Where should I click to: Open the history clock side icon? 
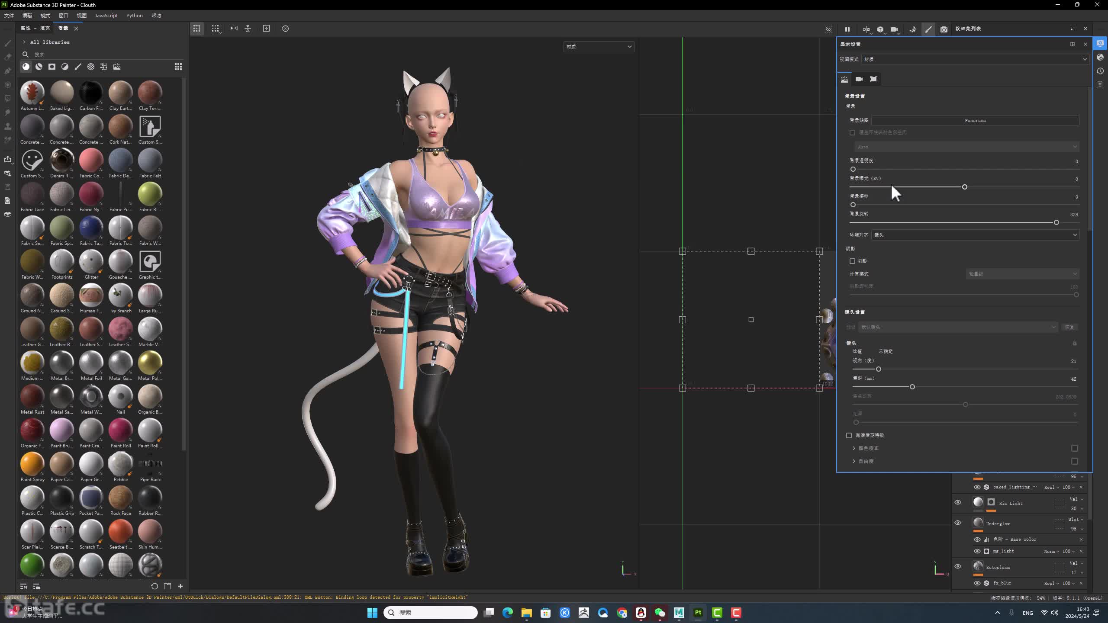tap(1100, 71)
